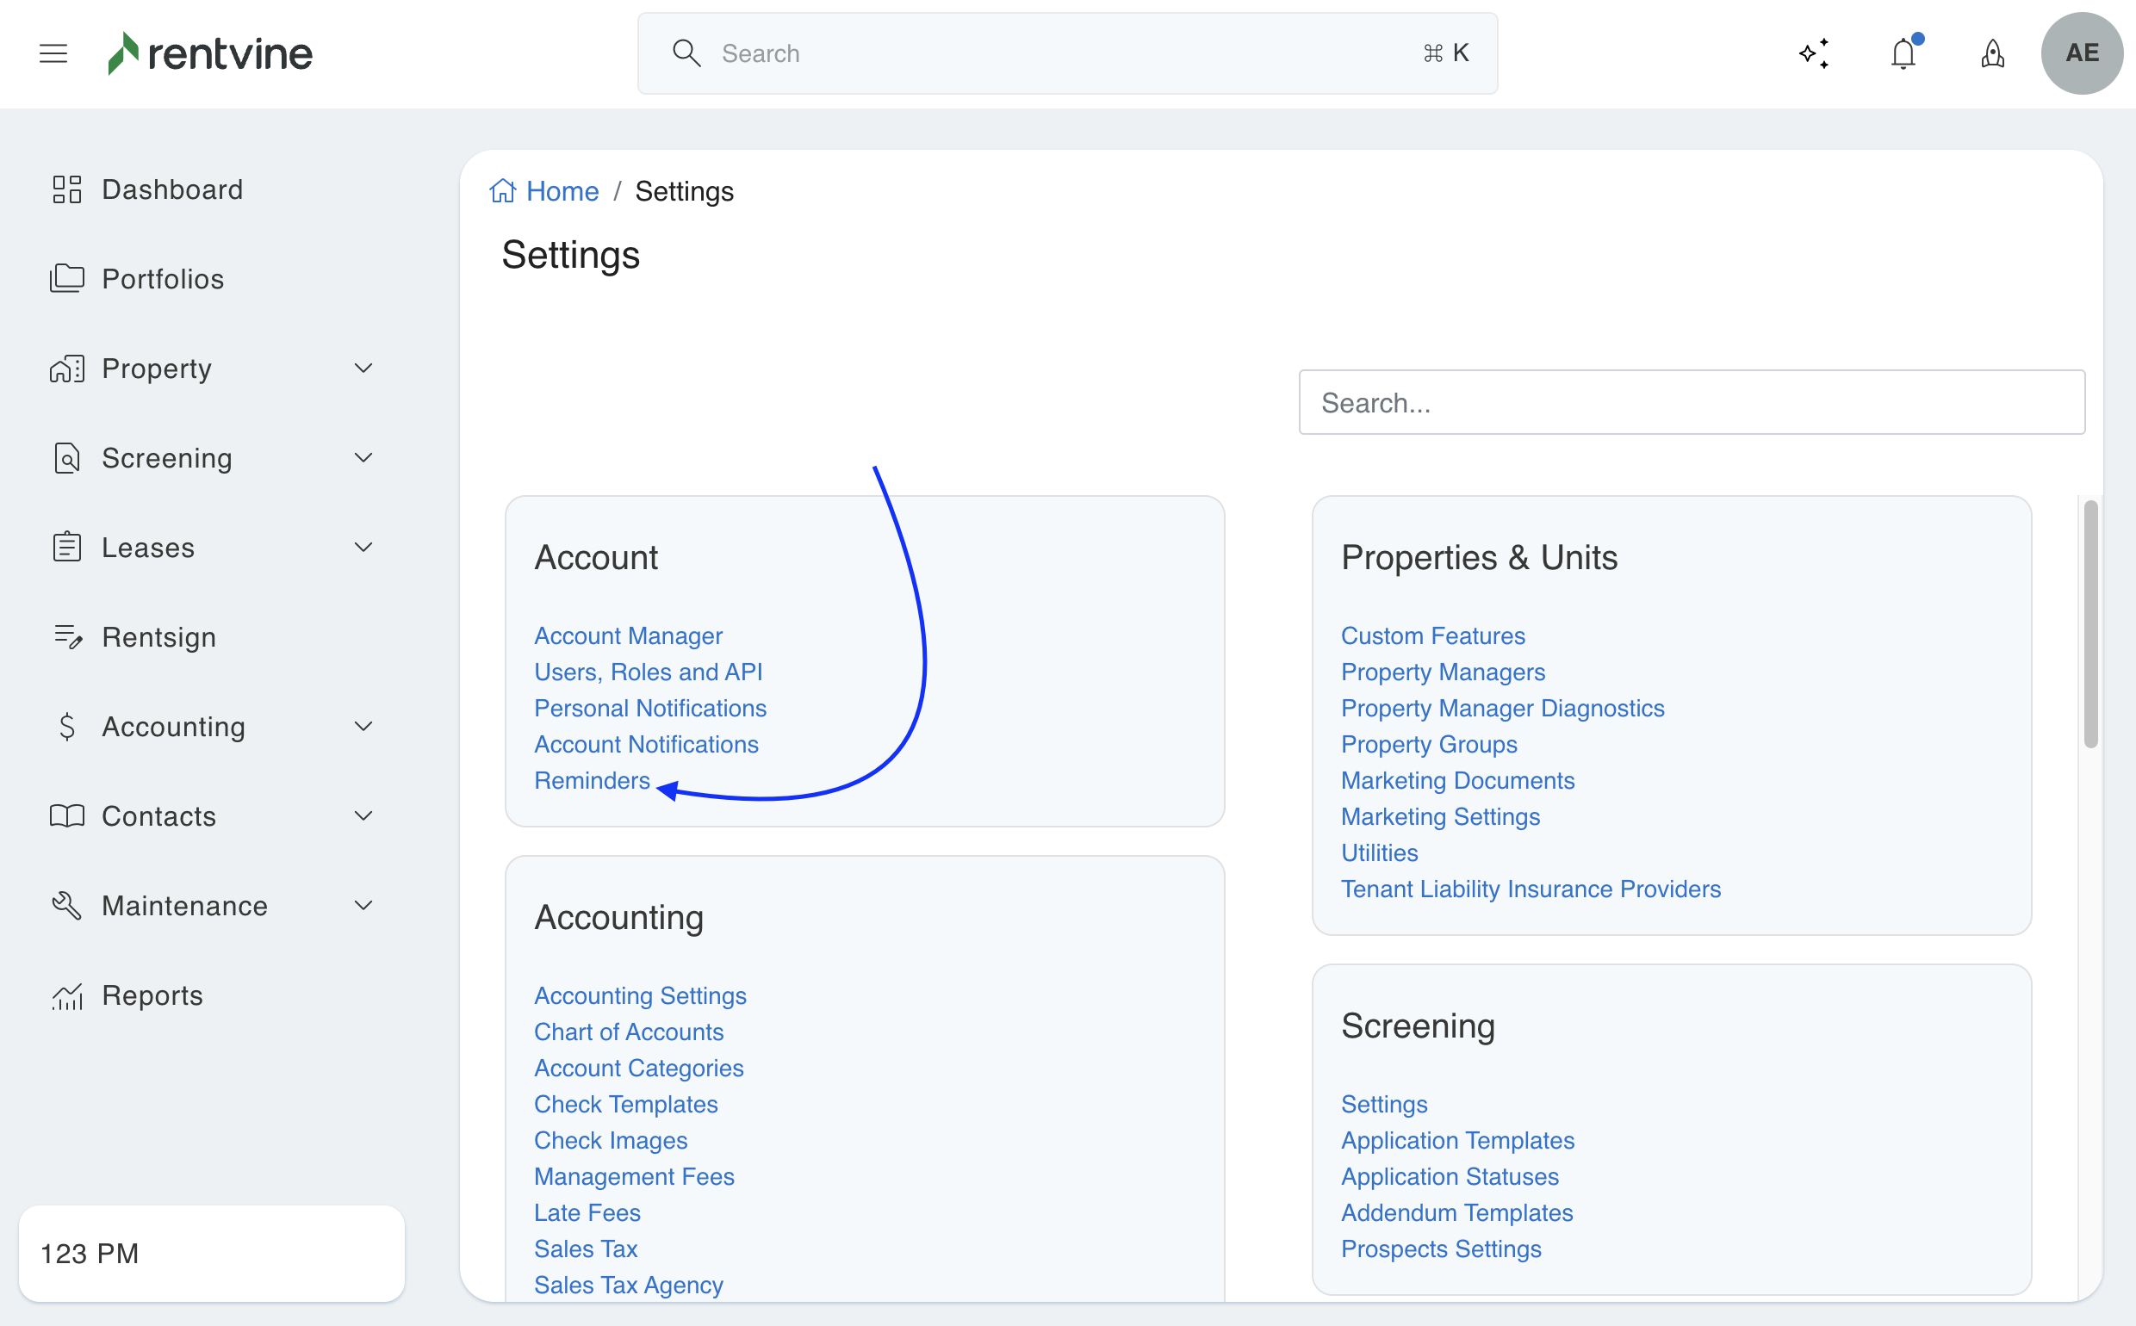
Task: Click the AI sparkle icon
Action: pos(1813,53)
